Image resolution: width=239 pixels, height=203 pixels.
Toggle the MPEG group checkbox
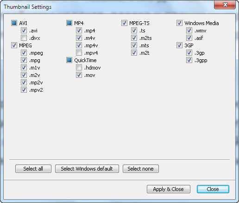tap(14, 45)
